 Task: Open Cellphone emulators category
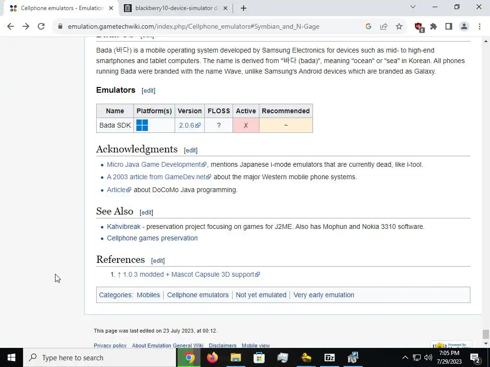[x=198, y=295]
